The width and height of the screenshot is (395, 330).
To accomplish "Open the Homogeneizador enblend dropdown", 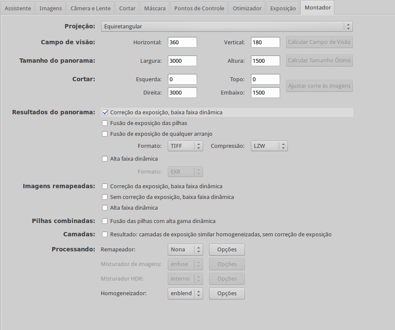I will click(x=185, y=293).
